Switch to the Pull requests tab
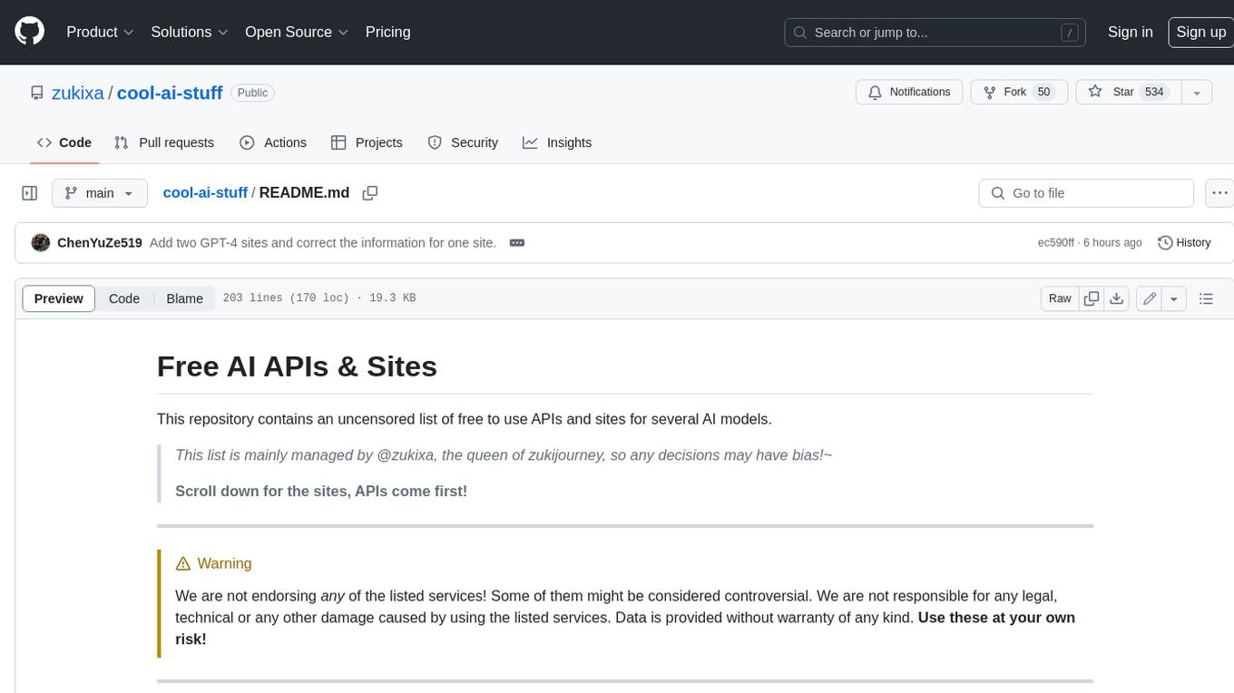Viewport: 1234px width, 693px height. (164, 142)
